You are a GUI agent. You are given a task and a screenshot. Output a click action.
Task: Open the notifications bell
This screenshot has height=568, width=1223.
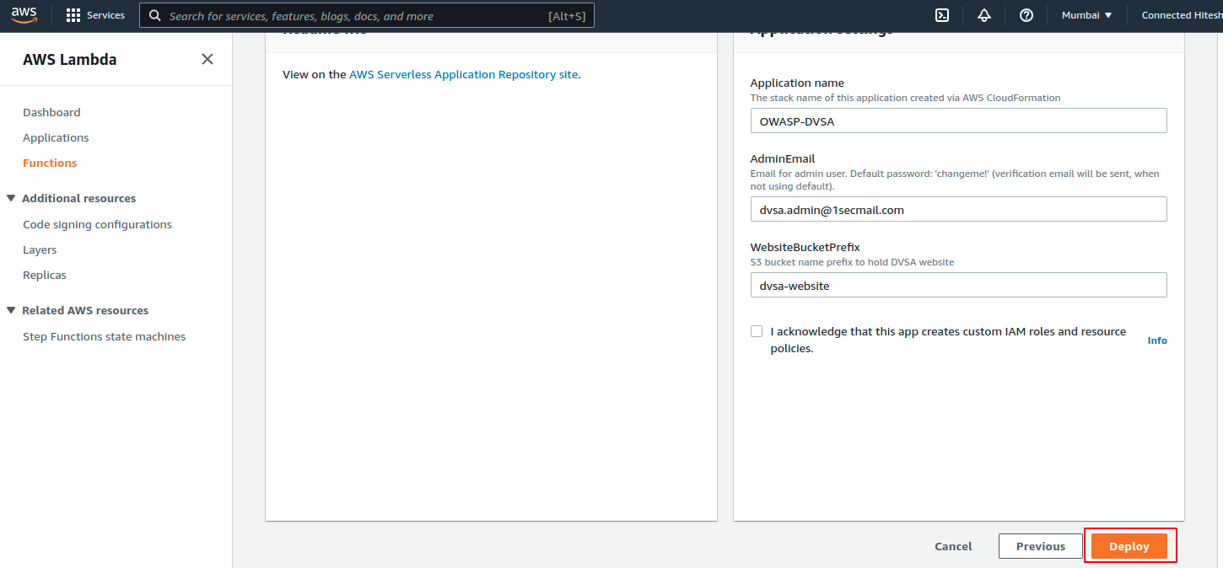pos(983,14)
